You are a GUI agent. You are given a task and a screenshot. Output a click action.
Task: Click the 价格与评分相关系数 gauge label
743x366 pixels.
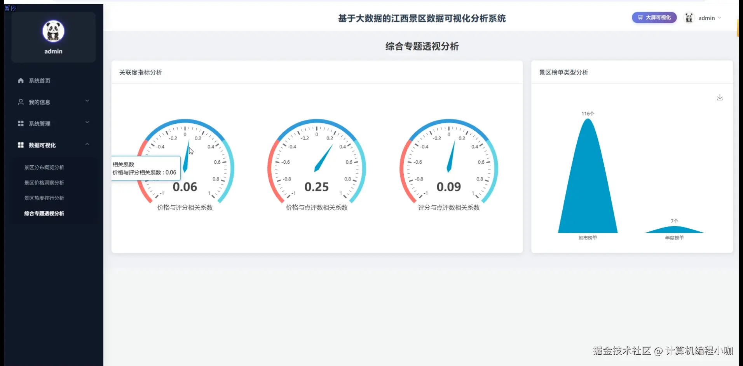click(185, 207)
